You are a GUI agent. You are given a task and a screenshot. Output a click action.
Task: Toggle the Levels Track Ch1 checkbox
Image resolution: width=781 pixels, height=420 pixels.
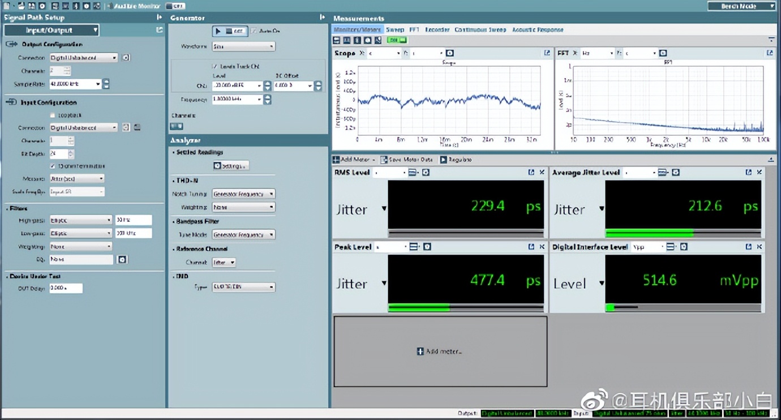(x=214, y=66)
